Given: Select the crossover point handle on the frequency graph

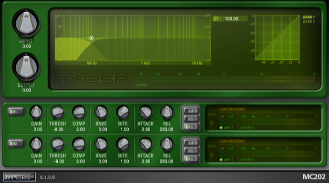Looking at the screenshot, I should point(92,38).
